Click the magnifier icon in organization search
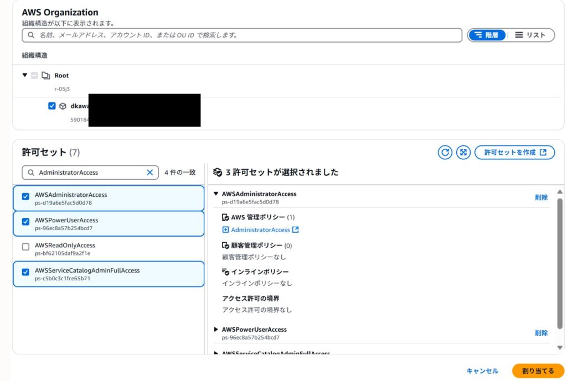The width and height of the screenshot is (567, 381). click(x=31, y=35)
